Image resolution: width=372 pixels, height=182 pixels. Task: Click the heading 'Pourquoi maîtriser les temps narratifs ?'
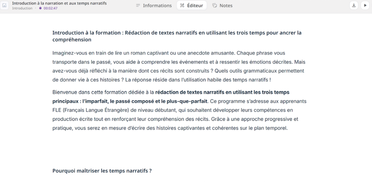[102, 170]
